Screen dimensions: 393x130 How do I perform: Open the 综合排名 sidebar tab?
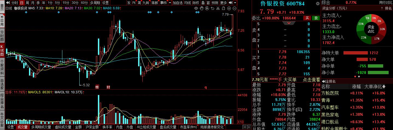2,101
